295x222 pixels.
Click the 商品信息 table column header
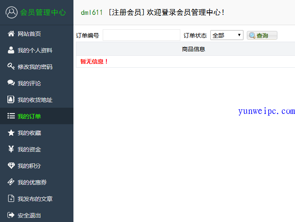click(193, 49)
